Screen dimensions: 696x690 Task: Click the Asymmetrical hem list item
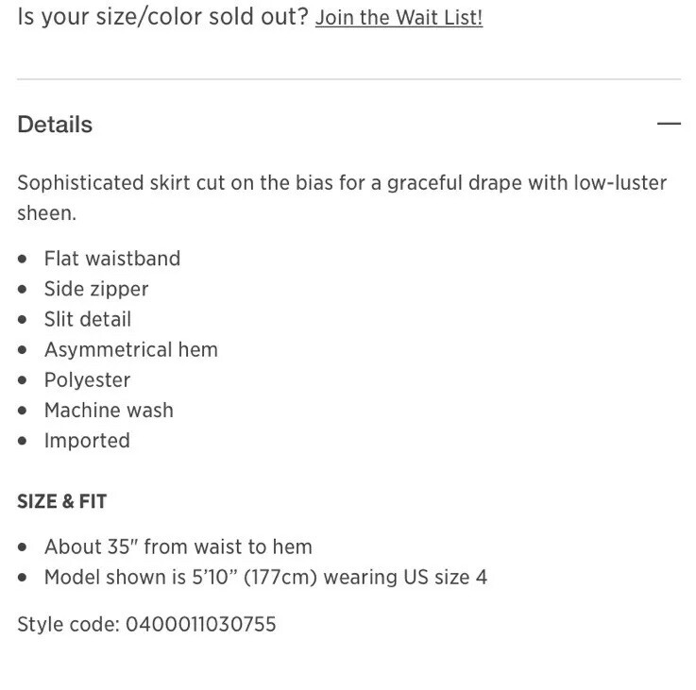pos(131,349)
